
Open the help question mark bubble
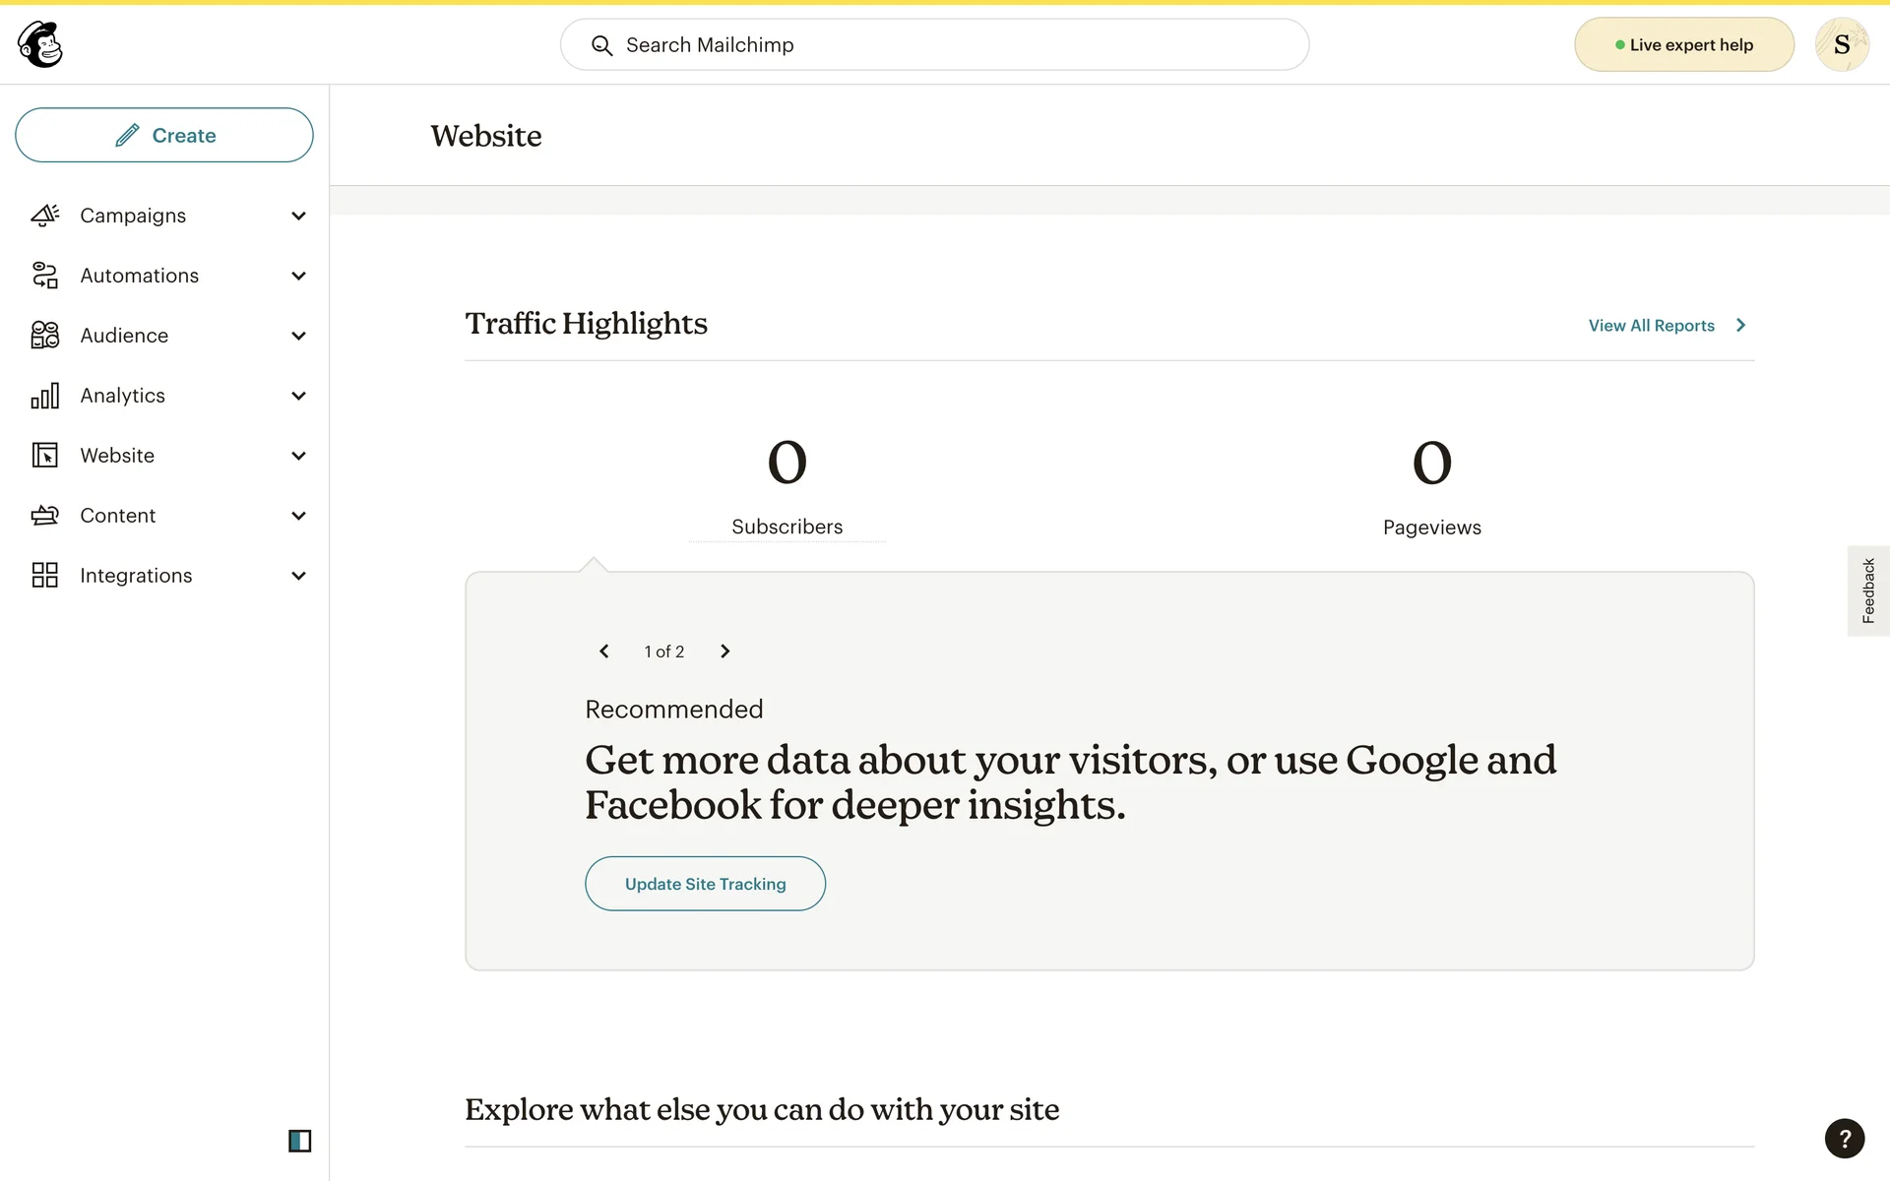[1844, 1139]
